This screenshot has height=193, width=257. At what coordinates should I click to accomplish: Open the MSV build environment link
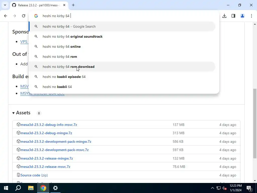point(24,86)
